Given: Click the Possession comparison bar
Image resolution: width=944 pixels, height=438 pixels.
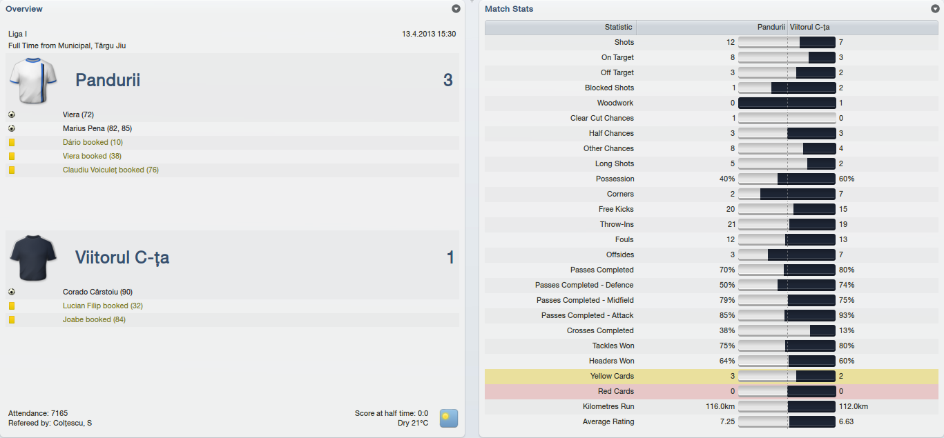Looking at the screenshot, I should click(787, 179).
